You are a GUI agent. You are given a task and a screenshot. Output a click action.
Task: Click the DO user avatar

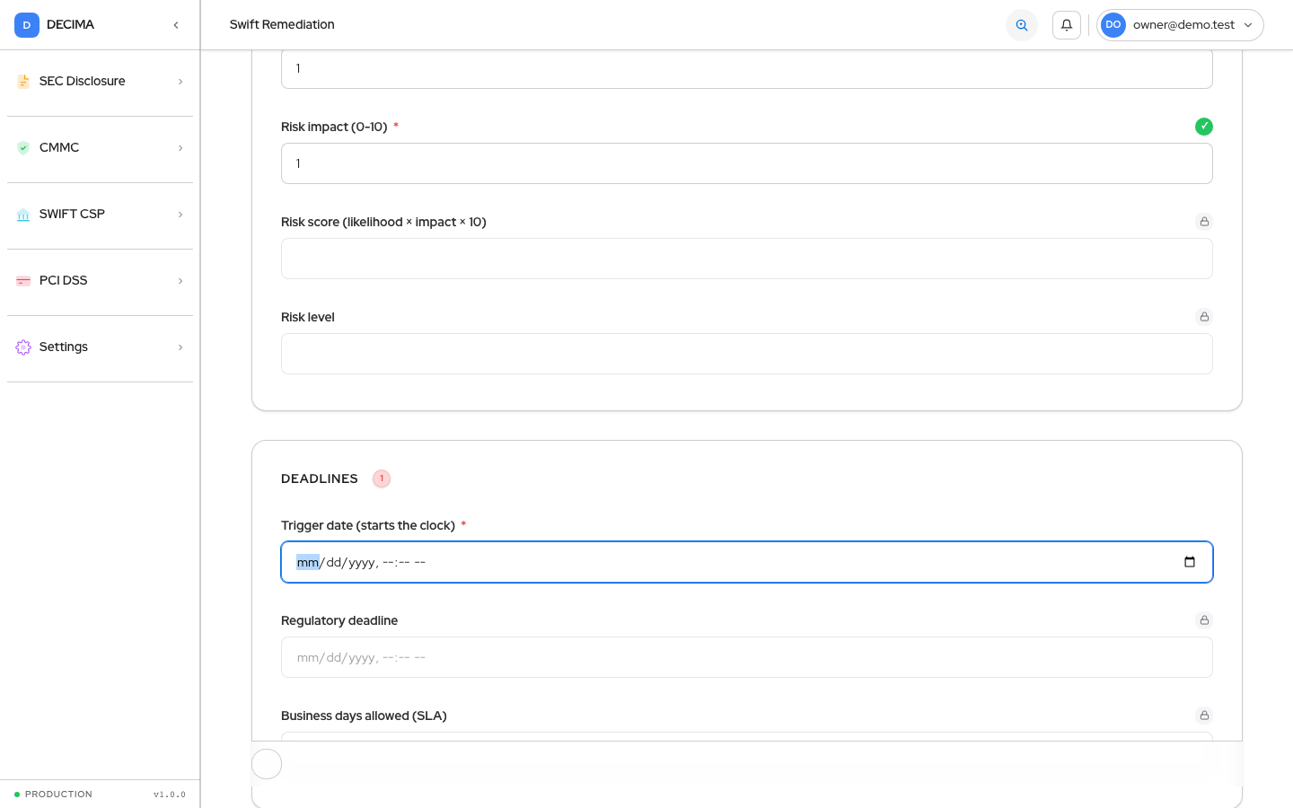coord(1113,25)
